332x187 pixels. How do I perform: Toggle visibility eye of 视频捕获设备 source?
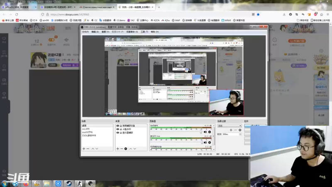[118, 126]
